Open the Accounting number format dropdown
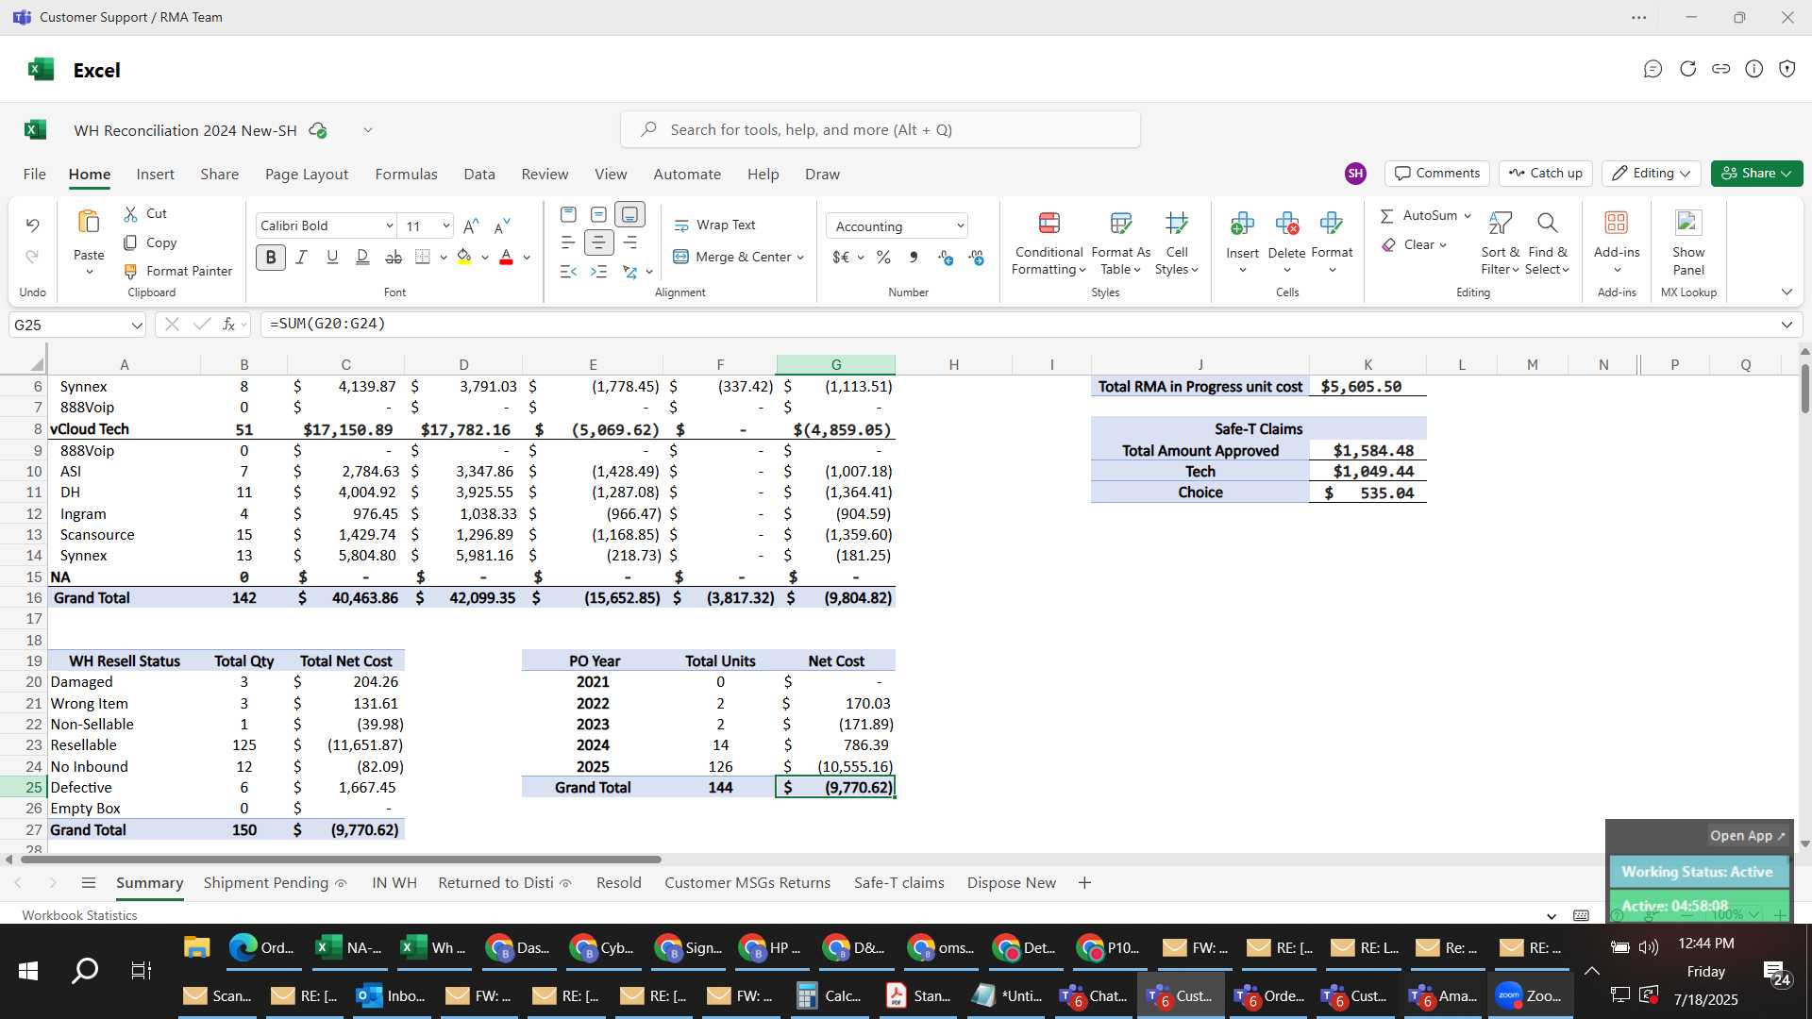 coord(960,226)
